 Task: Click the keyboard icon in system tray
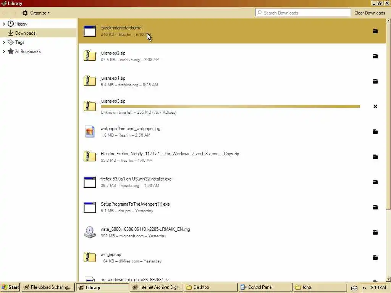point(354,288)
